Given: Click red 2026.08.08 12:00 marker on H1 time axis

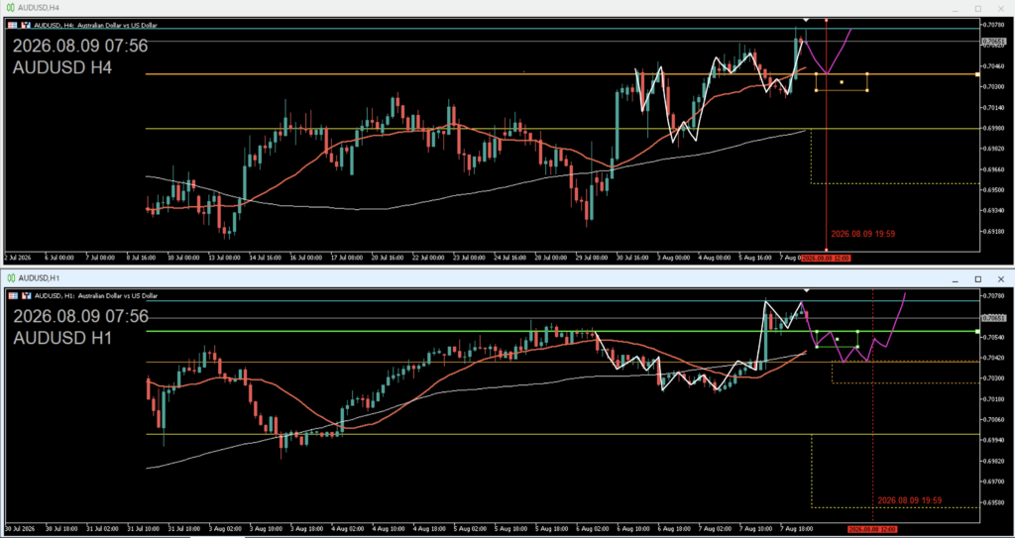Looking at the screenshot, I should [873, 529].
